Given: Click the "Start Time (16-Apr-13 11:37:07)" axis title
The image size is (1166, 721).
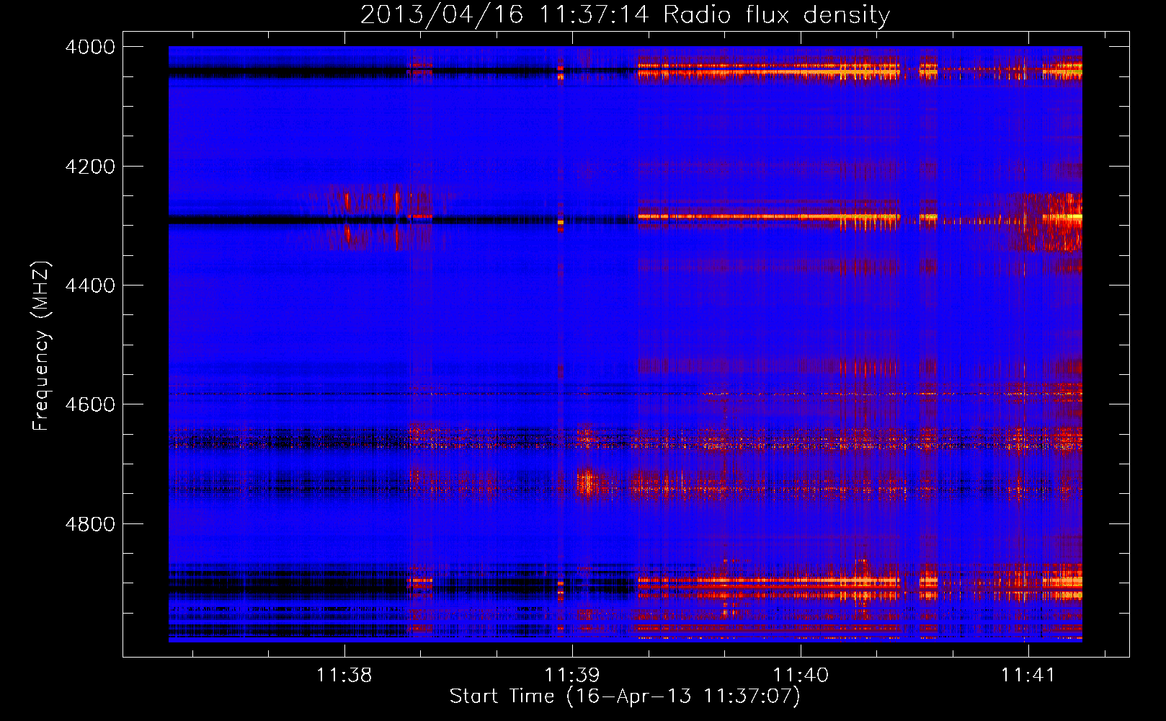Looking at the screenshot, I should (x=625, y=696).
